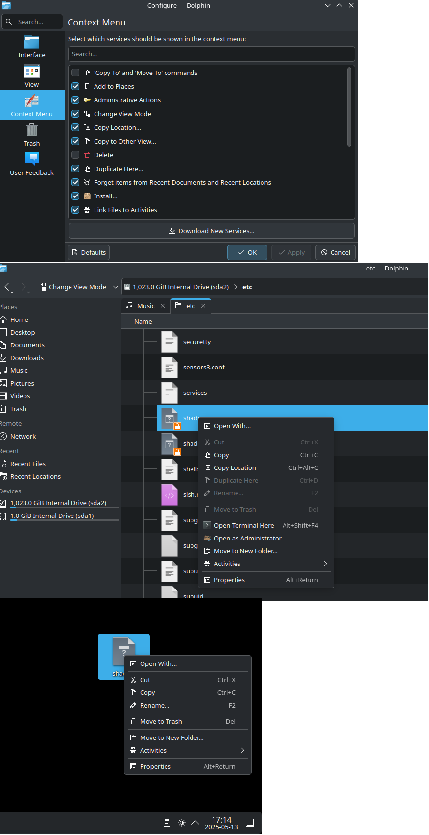The width and height of the screenshot is (429, 835).
Task: Open the 1.0 GiB Internal Drive (sda1) device
Action: (x=52, y=516)
